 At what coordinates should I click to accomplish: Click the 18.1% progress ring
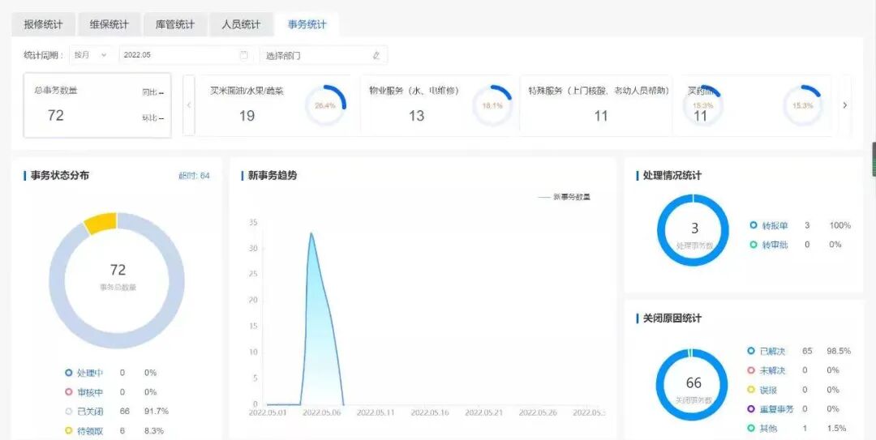click(x=492, y=105)
